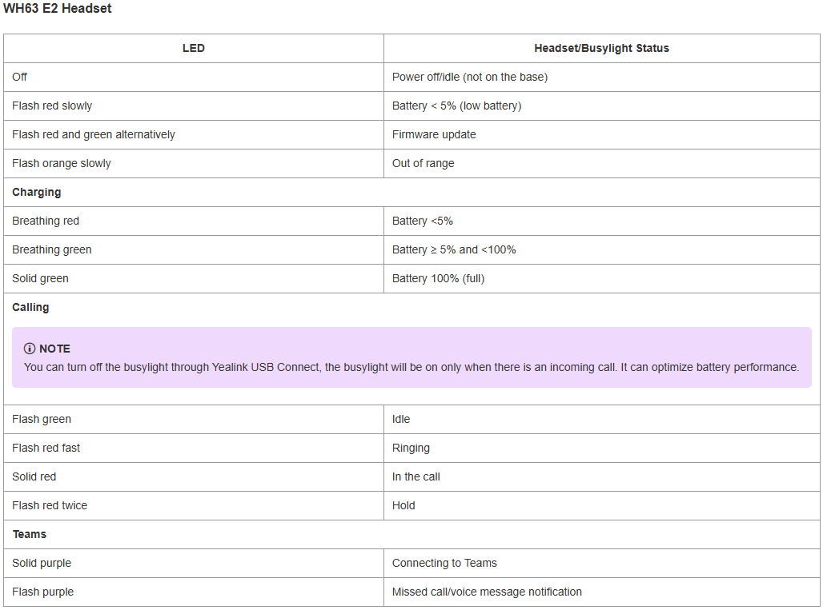Click the Out of range cell
823x610 pixels.
(x=423, y=163)
